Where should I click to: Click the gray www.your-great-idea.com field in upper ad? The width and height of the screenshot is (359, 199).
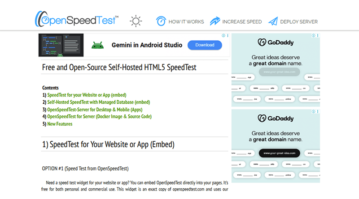(279, 72)
